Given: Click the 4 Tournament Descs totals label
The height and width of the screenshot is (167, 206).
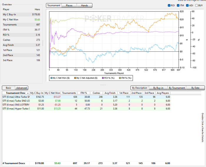Looking at the screenshot, I should pos(14,163).
